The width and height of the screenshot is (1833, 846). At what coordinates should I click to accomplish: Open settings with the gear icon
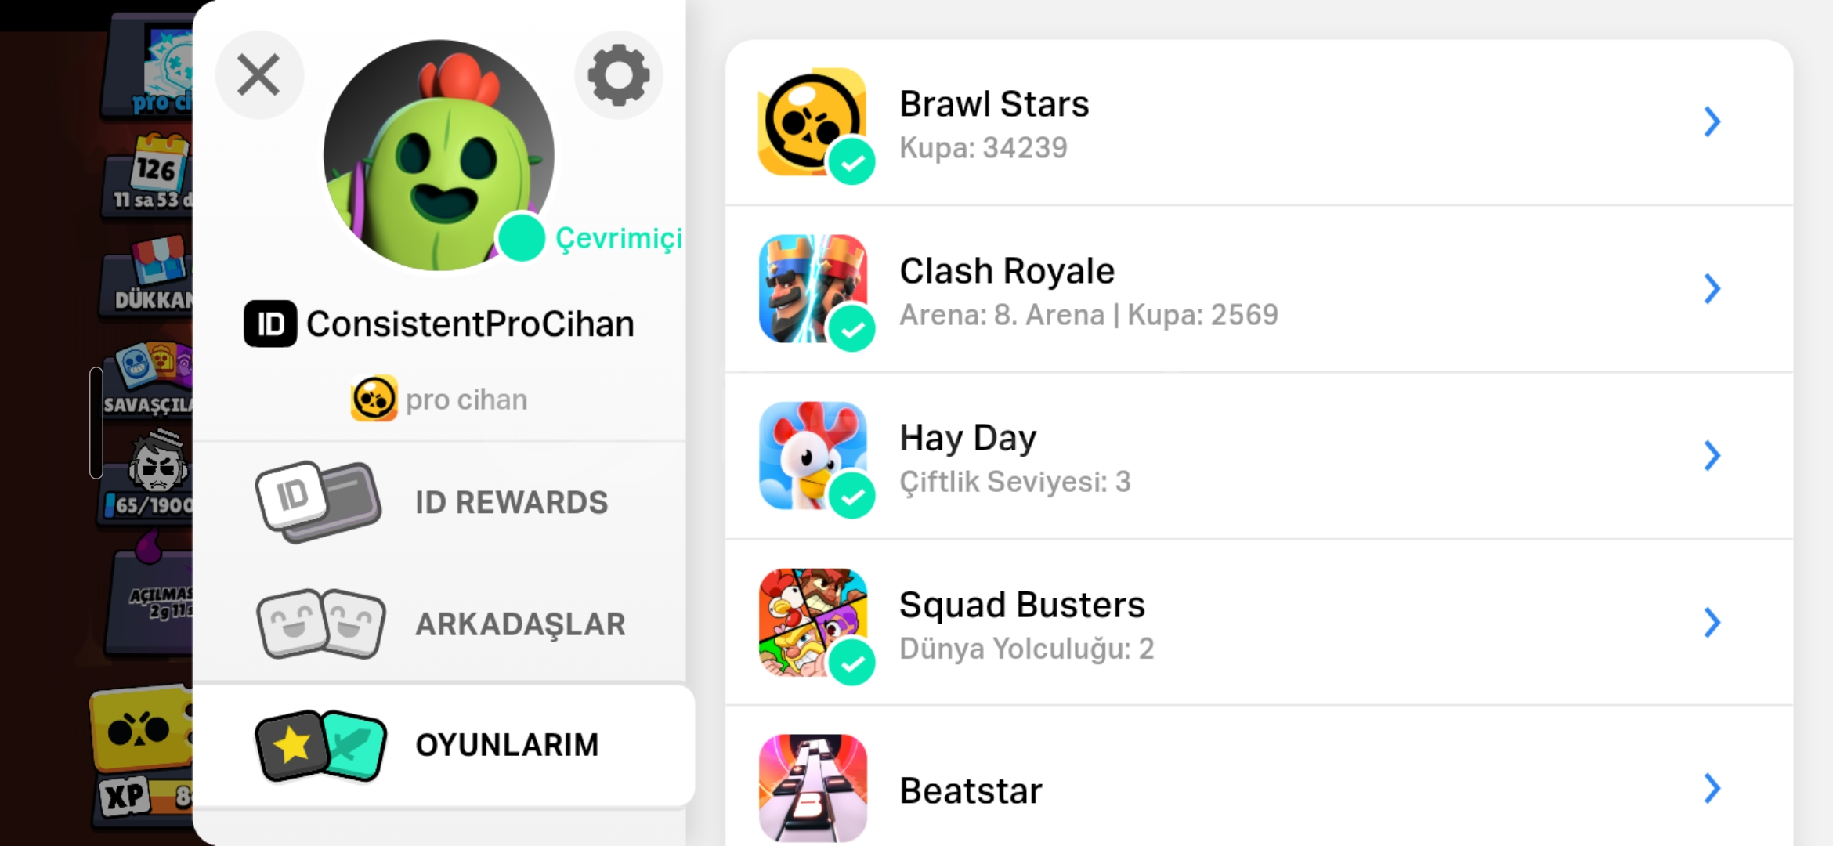click(x=619, y=75)
